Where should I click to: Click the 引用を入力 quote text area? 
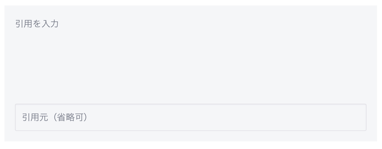pyautogui.click(x=190, y=55)
